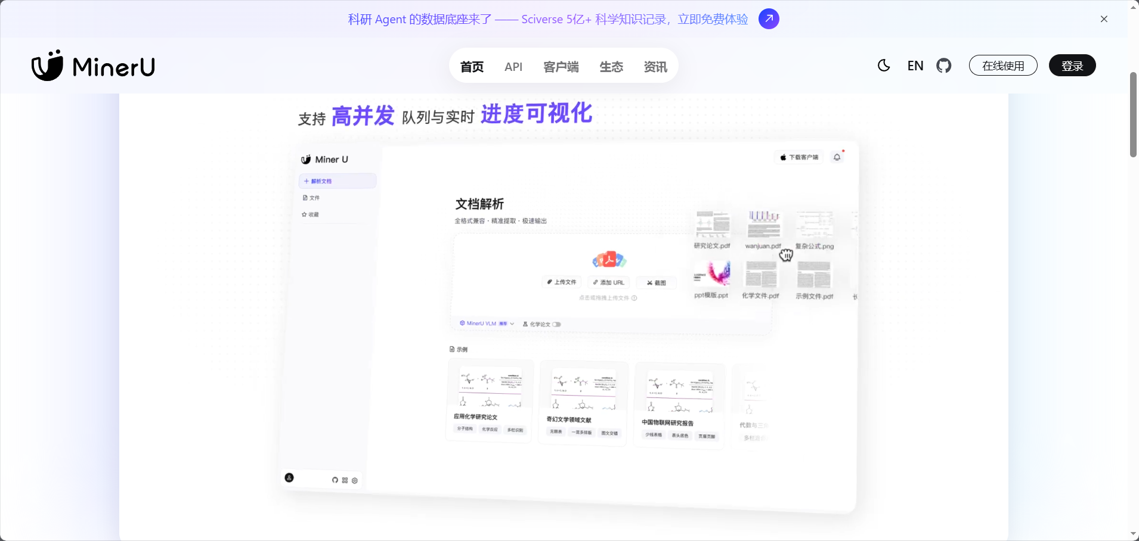Open the 应用化学研究论文 example card
Viewport: 1139px width, 541px height.
(x=490, y=401)
